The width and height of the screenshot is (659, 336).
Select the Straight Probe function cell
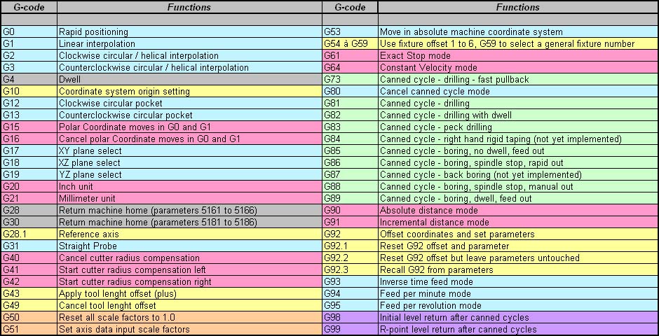pos(189,246)
